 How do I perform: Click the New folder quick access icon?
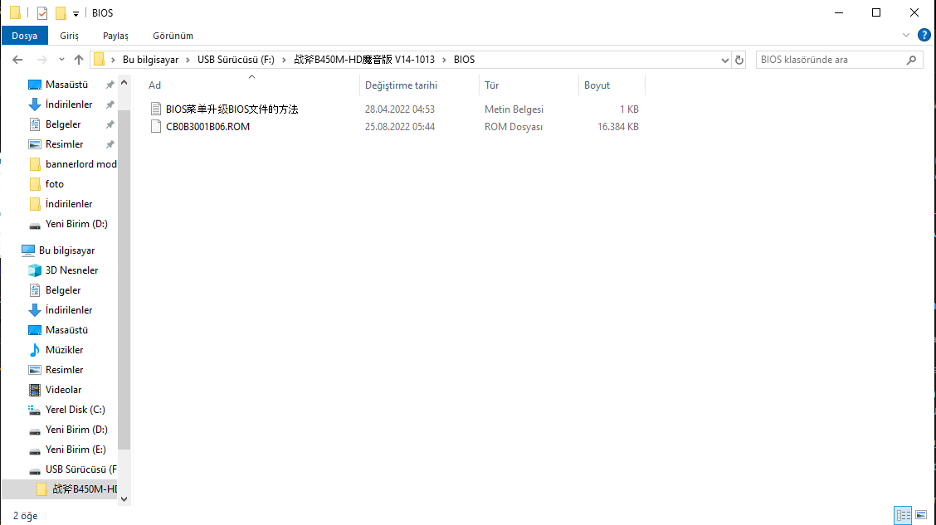click(61, 12)
